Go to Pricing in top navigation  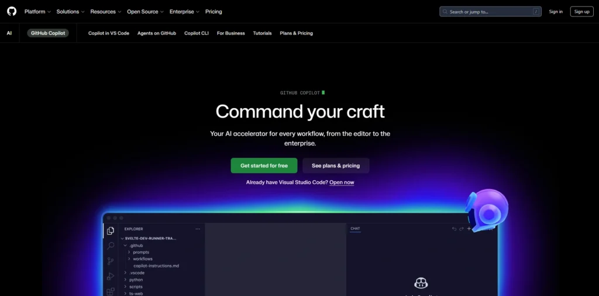click(214, 12)
